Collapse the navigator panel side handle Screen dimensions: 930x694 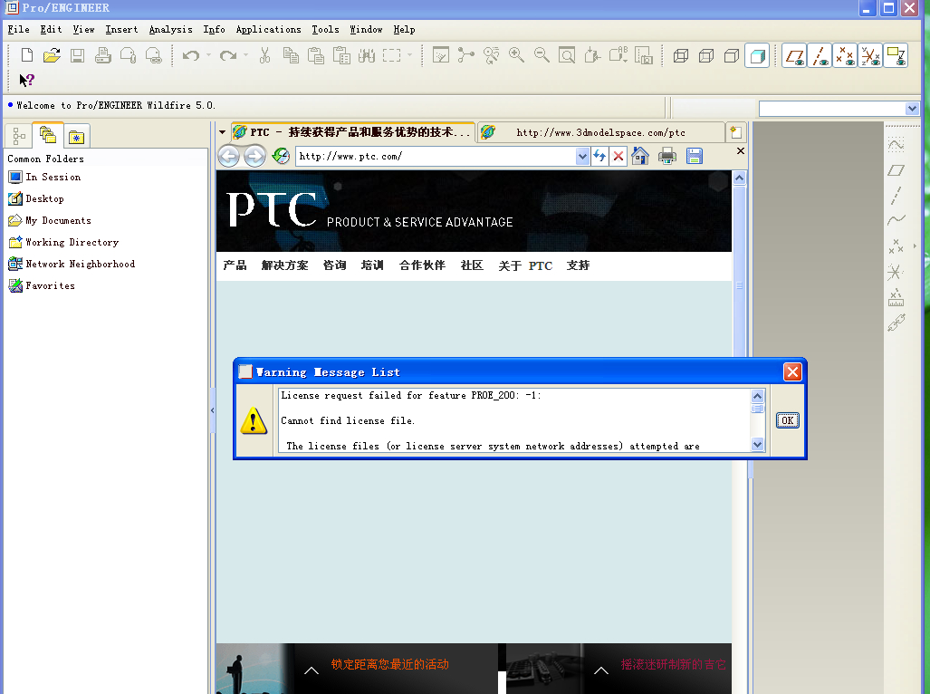212,410
